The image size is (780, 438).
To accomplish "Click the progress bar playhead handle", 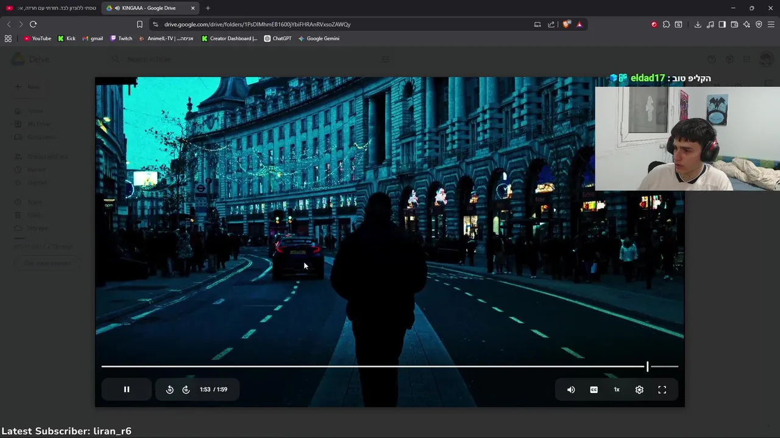I will (x=647, y=366).
